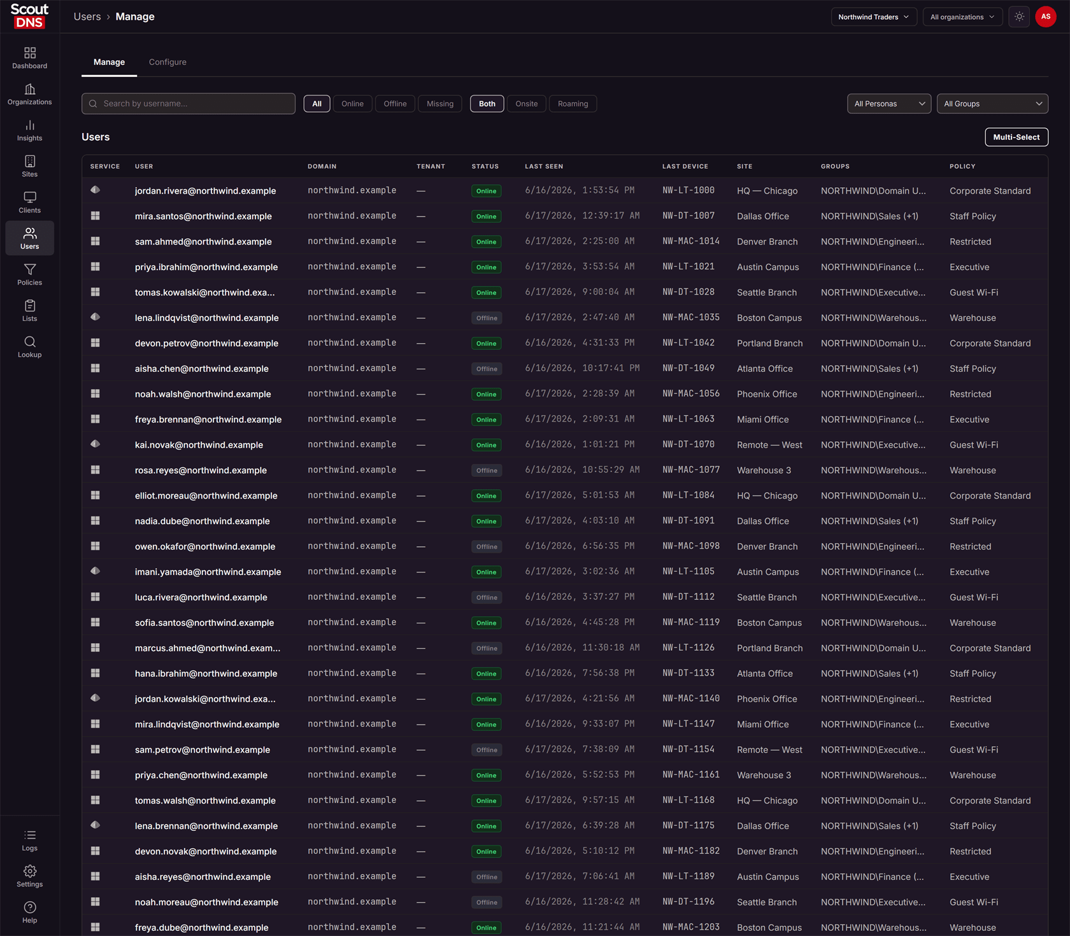Viewport: 1070px width, 936px height.
Task: Click the Multi-Select button
Action: 1016,137
